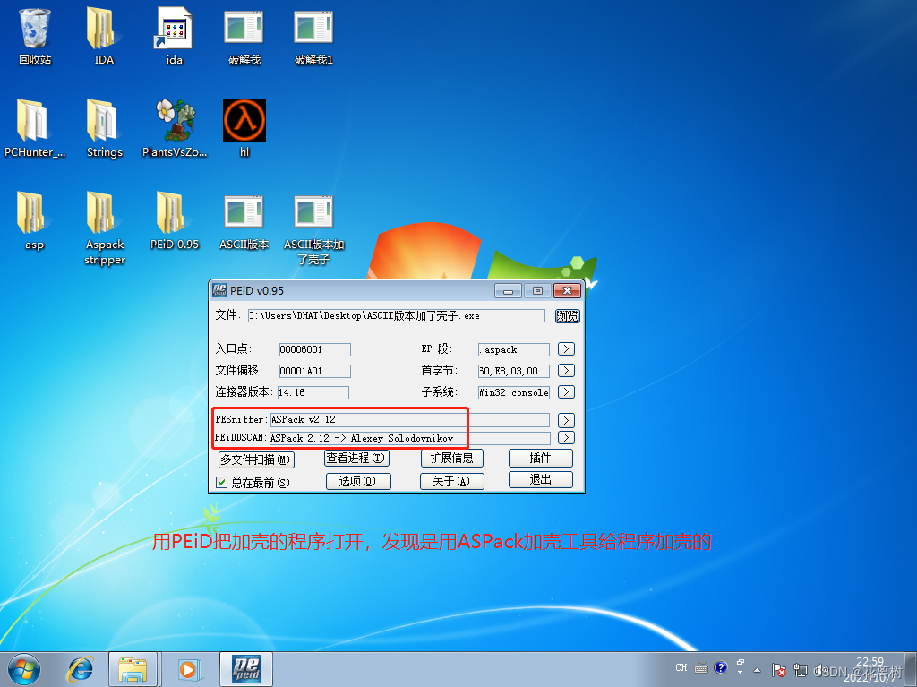Click the EP section field .aspack
The image size is (917, 687).
(x=513, y=349)
